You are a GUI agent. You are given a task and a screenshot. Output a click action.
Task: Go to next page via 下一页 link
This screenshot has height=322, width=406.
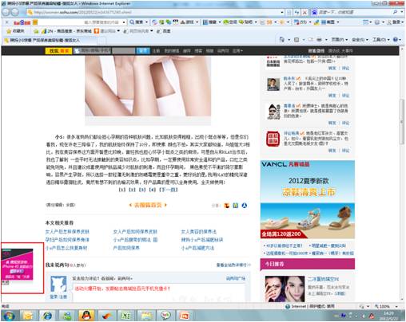pos(169,190)
